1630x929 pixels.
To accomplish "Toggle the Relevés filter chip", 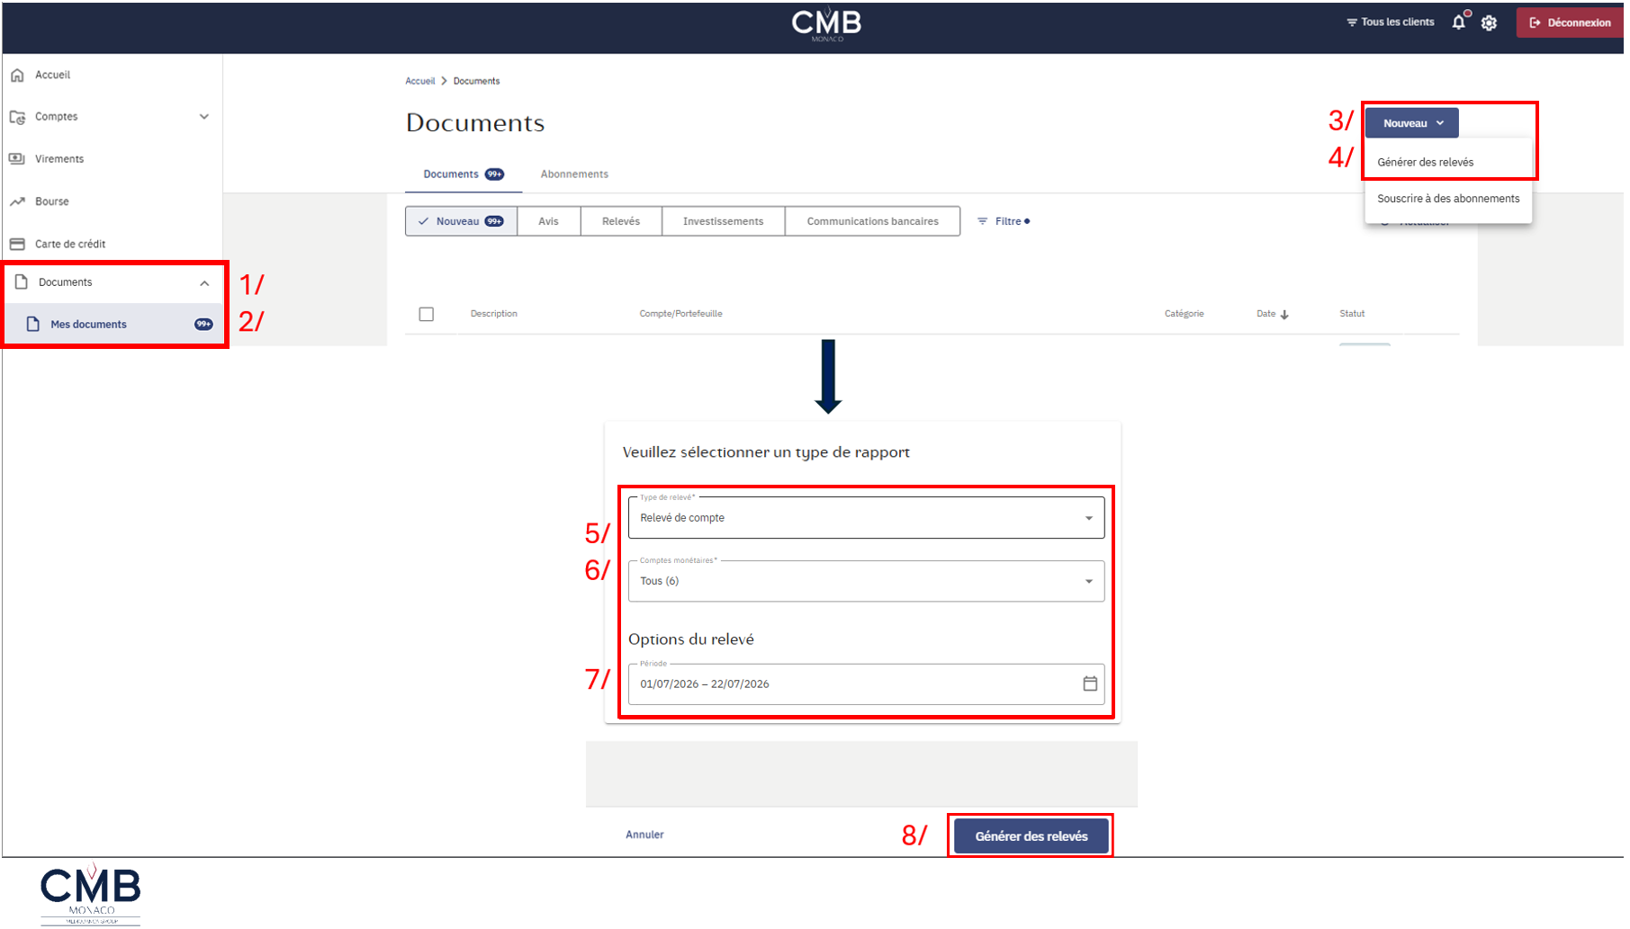I will pyautogui.click(x=621, y=221).
